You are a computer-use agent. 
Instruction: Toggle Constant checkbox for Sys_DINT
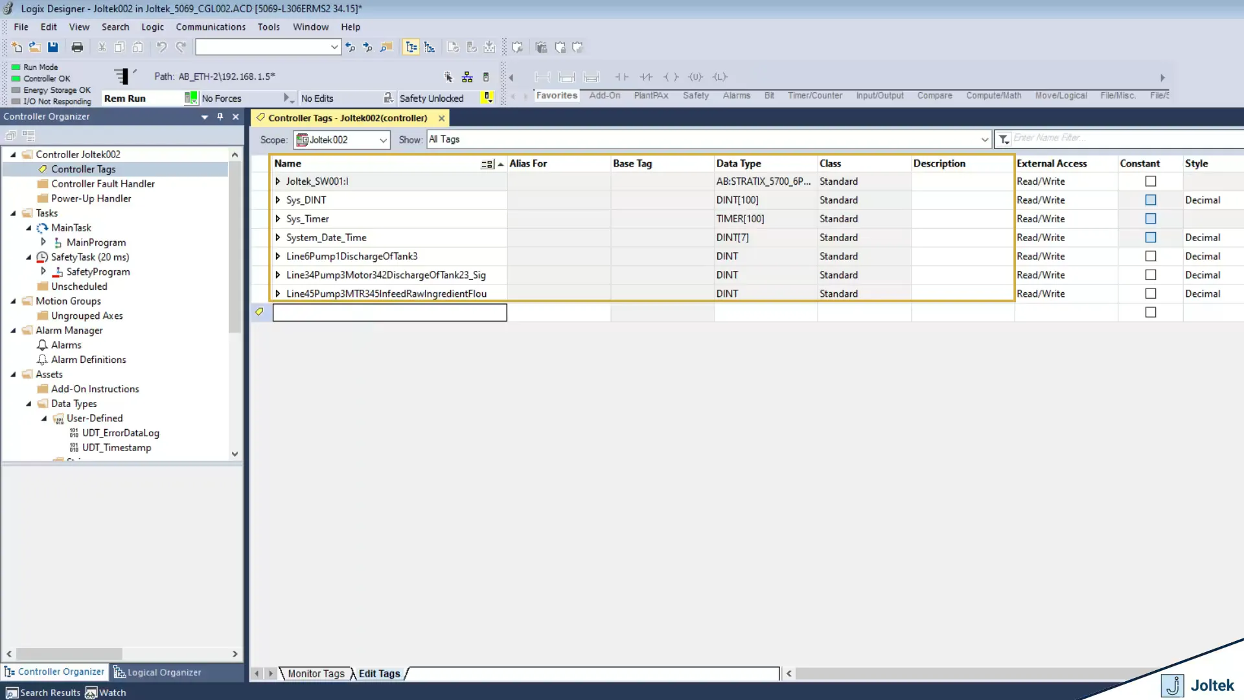pos(1151,200)
